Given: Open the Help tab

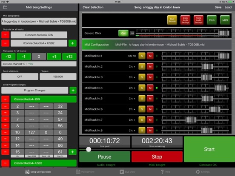Looking at the screenshot, I should tap(166, 172).
